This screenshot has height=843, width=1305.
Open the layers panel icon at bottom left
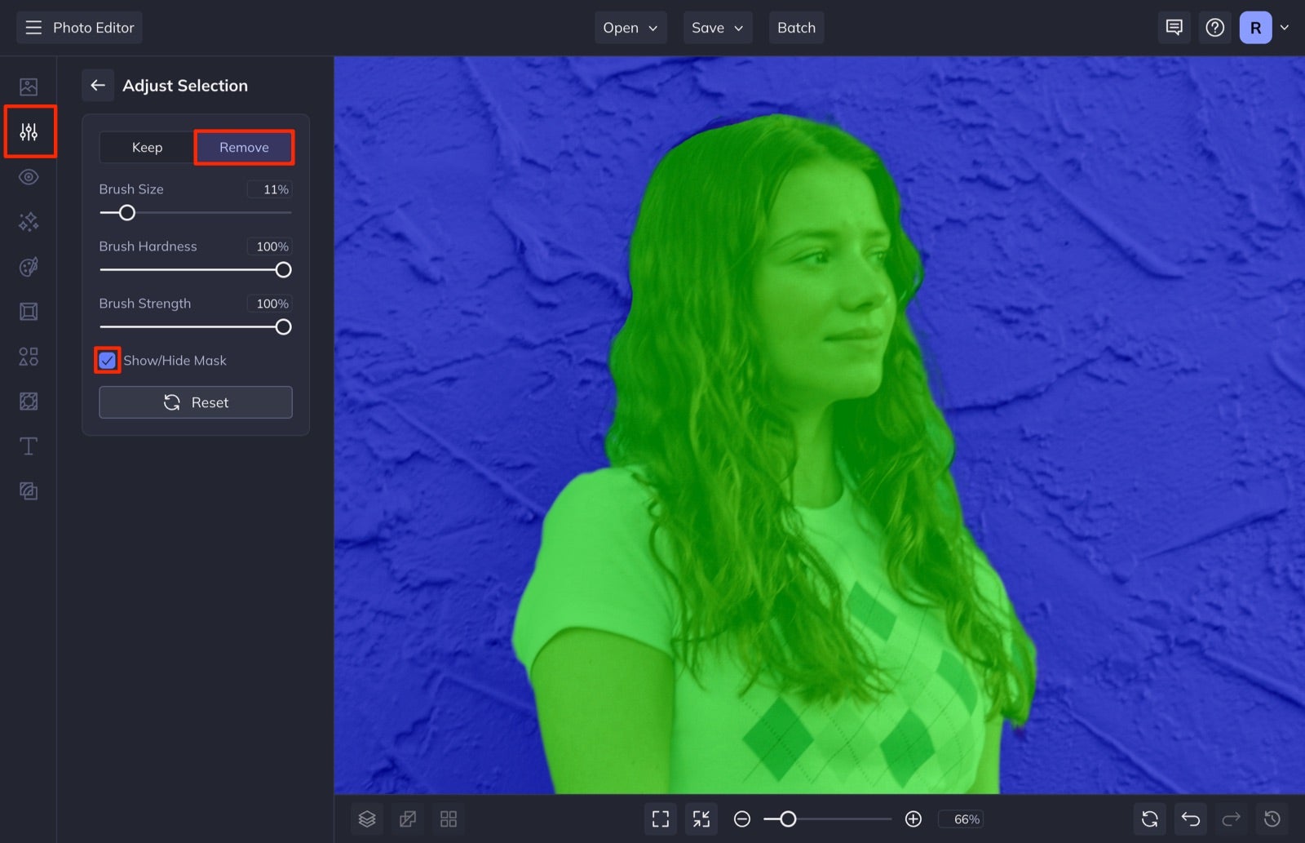pos(366,819)
